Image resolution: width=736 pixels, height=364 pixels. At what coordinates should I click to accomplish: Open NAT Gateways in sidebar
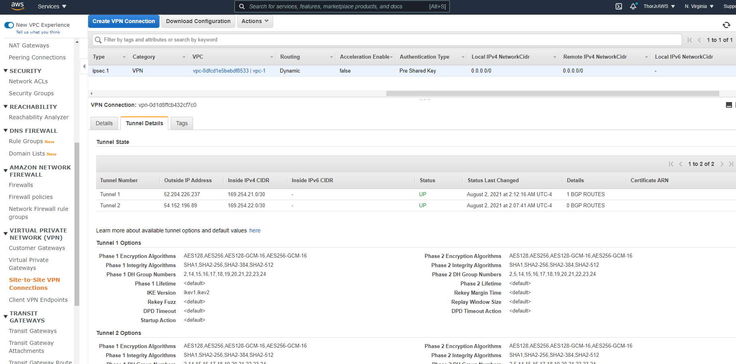pyautogui.click(x=29, y=45)
